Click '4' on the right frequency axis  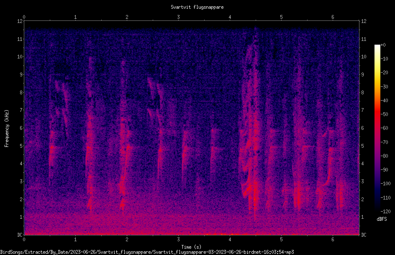(x=363, y=164)
